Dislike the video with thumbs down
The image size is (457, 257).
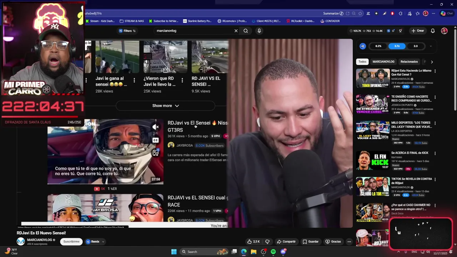267,242
